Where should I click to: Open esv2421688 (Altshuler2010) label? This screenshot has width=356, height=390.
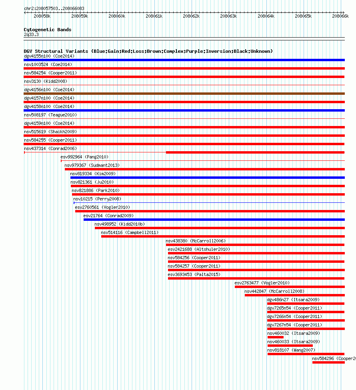(x=199, y=250)
